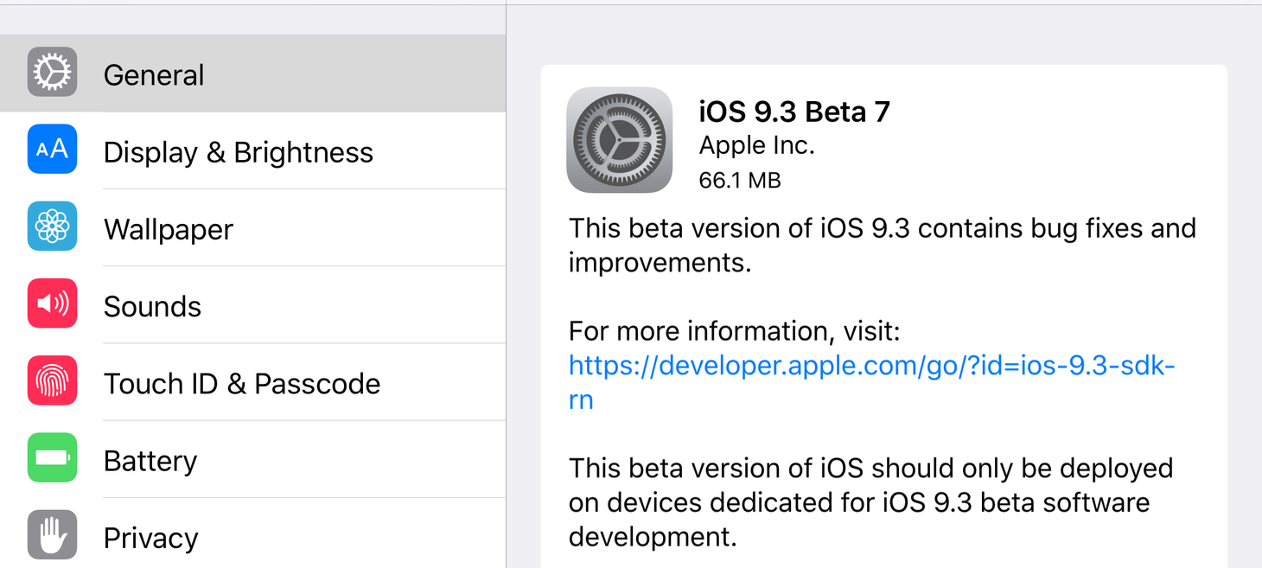
Task: Select the '66.1 MB' size text
Action: pyautogui.click(x=740, y=181)
